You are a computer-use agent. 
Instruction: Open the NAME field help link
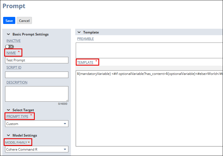tap(11, 53)
